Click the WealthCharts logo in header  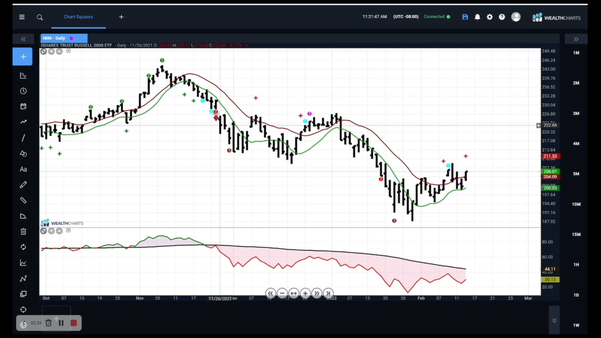[x=557, y=18]
